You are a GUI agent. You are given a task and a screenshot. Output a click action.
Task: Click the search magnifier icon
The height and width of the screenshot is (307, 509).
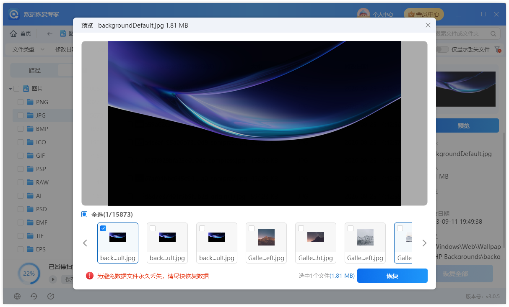click(493, 33)
